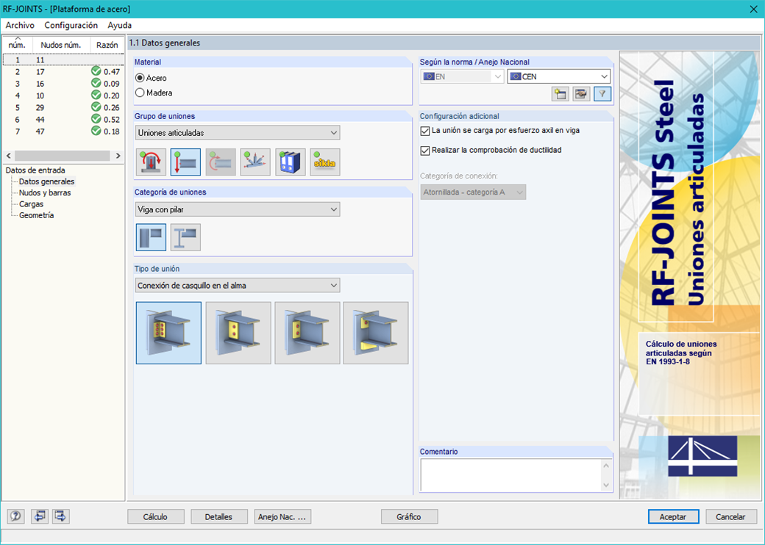
Task: Open the help question mark icon
Action: click(15, 516)
